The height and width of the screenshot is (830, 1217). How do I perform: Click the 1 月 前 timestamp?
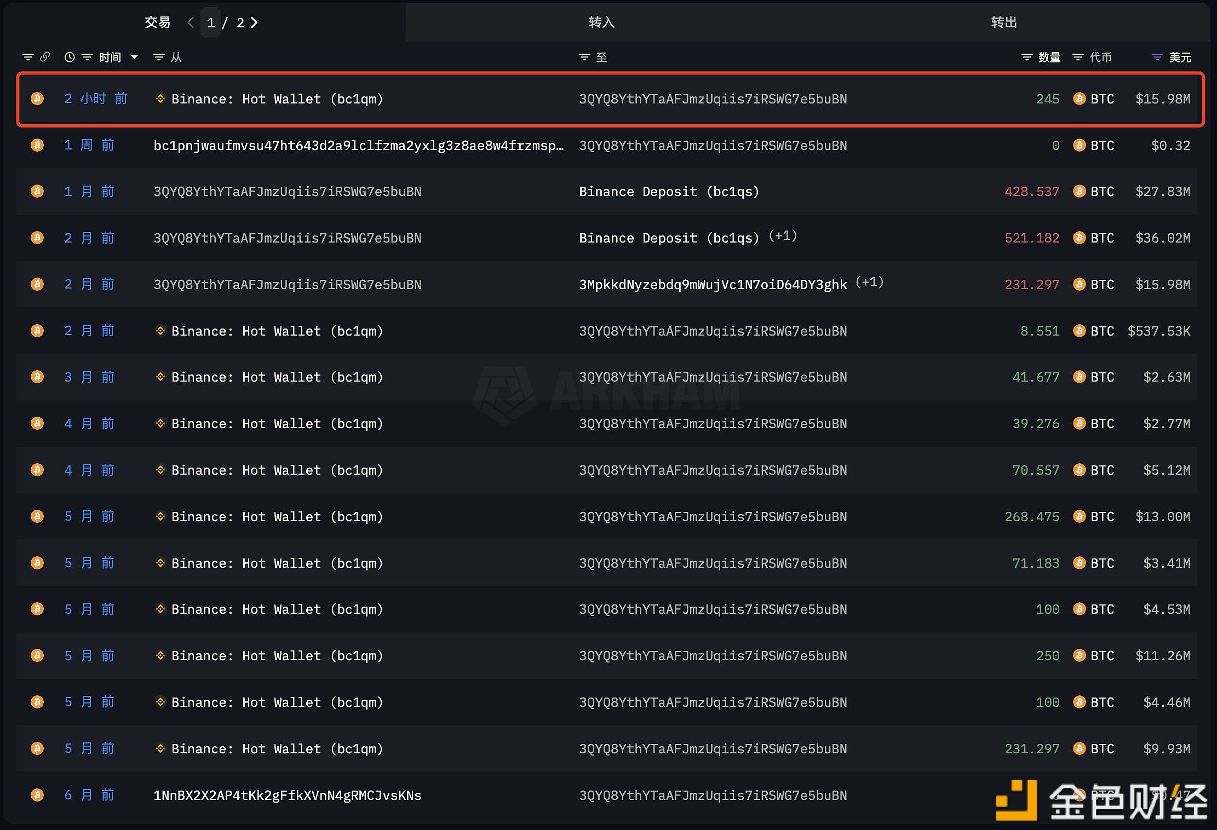click(89, 192)
